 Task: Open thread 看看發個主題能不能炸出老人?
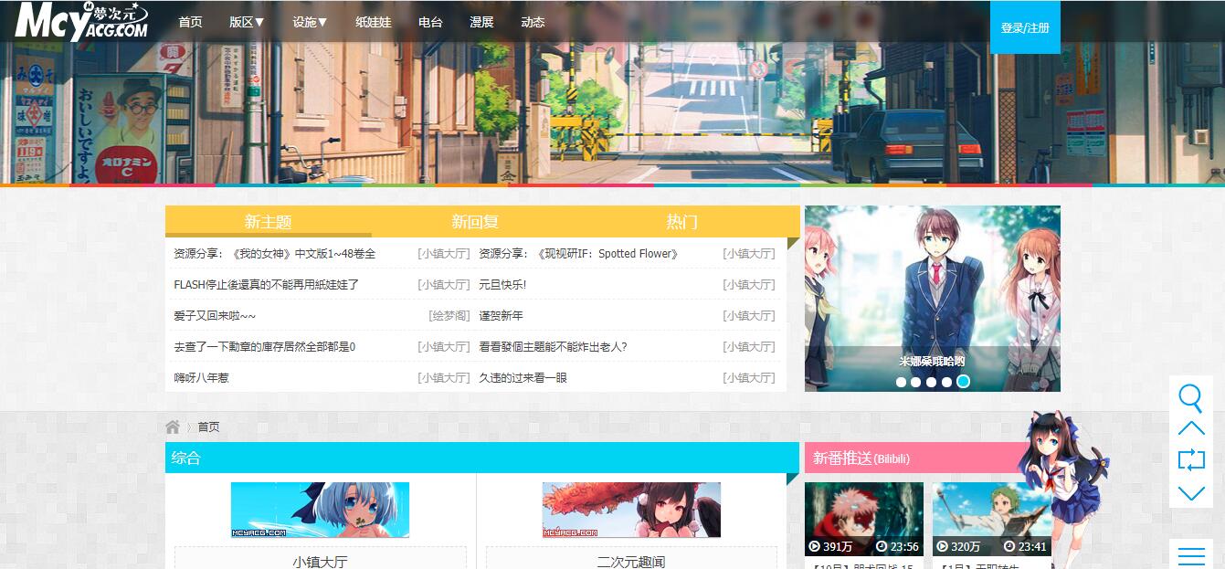coord(553,347)
